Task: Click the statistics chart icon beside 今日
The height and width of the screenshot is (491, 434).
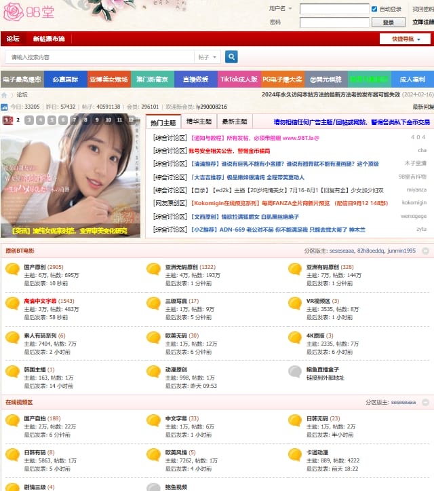Action: click(x=4, y=107)
